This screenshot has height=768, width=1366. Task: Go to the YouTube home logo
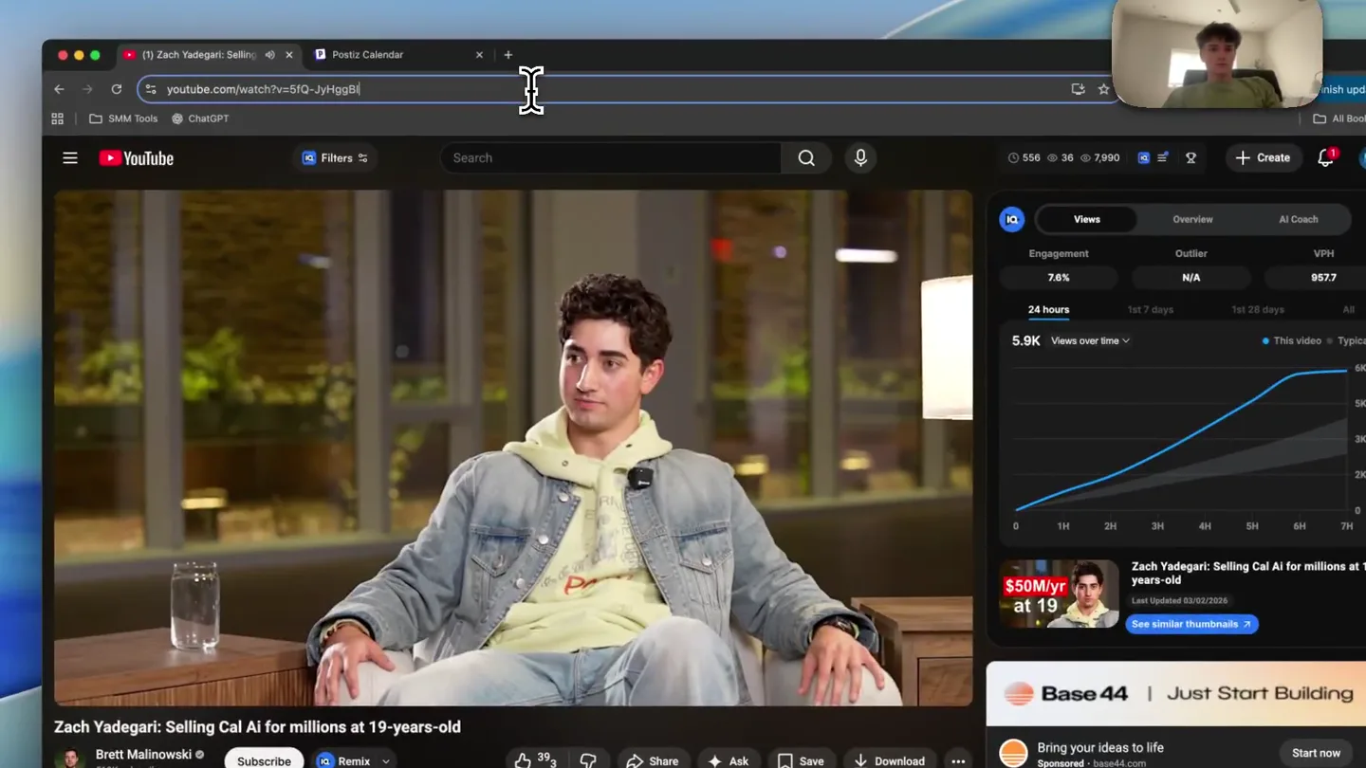(137, 158)
